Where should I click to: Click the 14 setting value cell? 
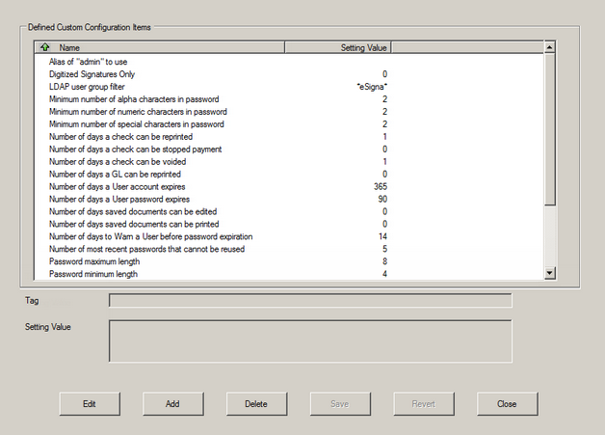(382, 236)
